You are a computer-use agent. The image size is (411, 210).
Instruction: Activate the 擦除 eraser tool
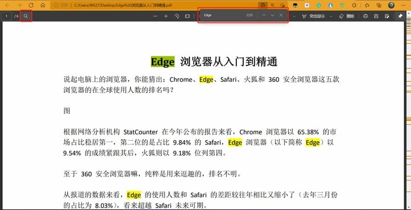346,16
